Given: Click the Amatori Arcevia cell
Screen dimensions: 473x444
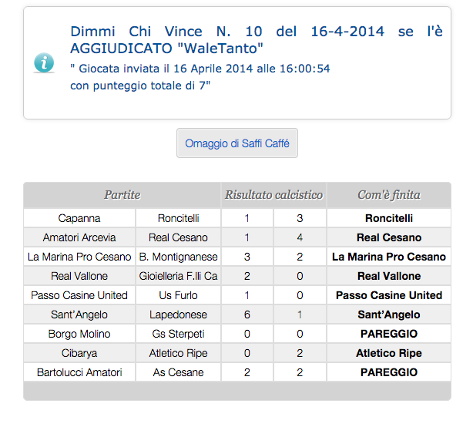Looking at the screenshot, I should pos(79,237).
